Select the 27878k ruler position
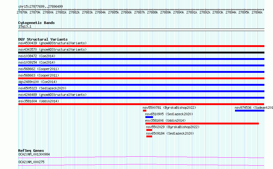The width and height of the screenshot is (273, 169). pos(22,12)
